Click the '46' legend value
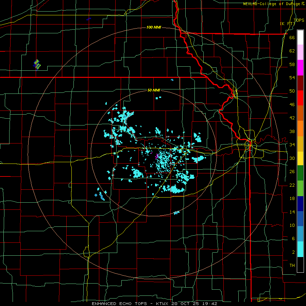 click(x=292, y=105)
